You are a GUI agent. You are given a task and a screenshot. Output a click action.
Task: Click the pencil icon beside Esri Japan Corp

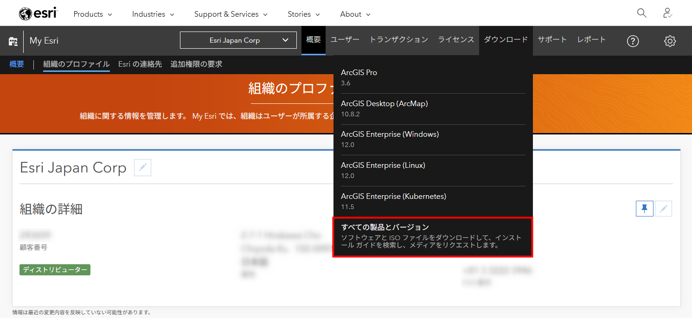(142, 167)
